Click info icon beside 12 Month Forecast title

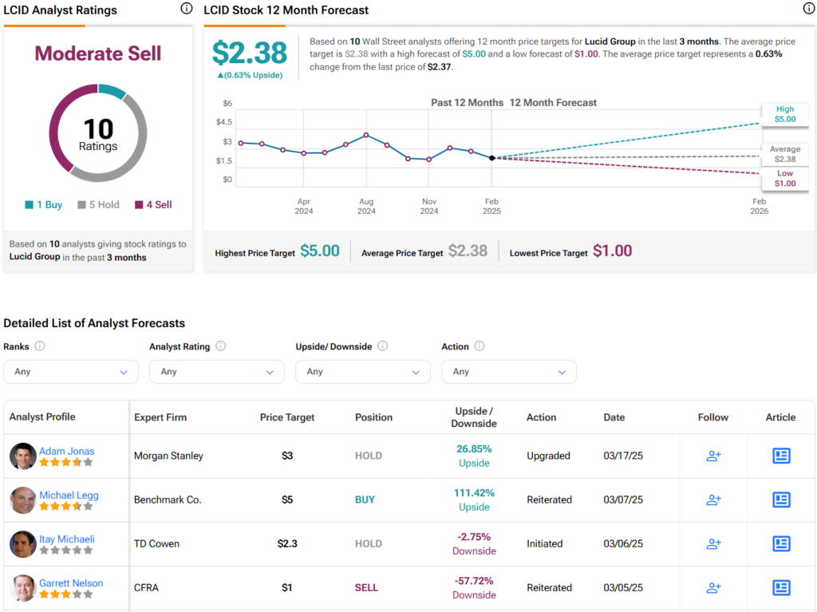808,9
